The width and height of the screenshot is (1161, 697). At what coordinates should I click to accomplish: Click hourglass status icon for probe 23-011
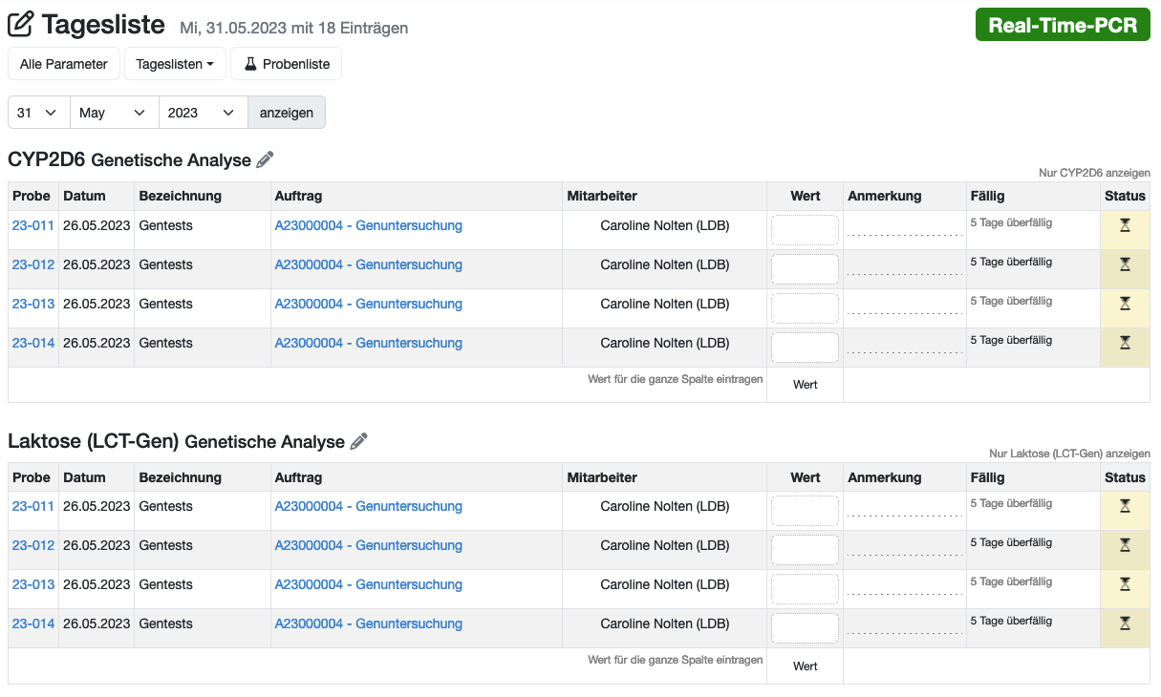click(x=1125, y=226)
